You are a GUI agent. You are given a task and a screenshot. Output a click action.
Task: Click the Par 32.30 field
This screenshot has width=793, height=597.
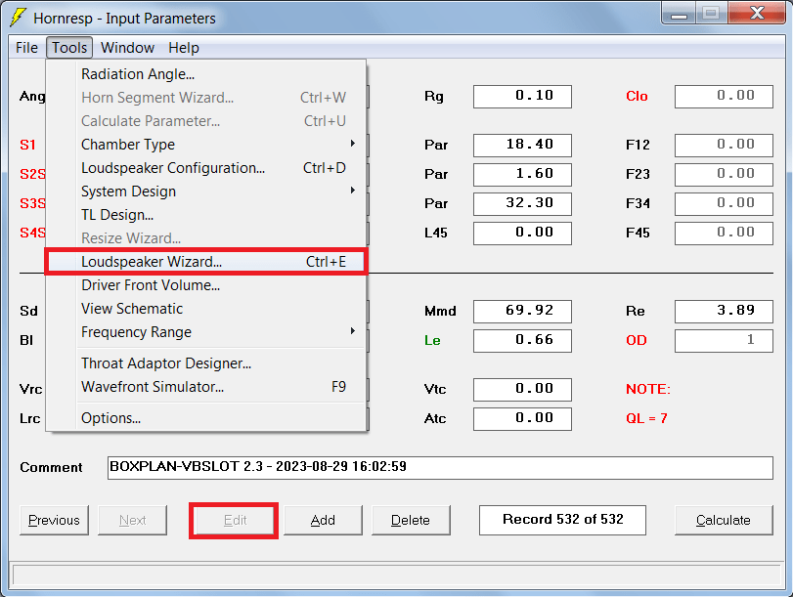click(x=522, y=203)
